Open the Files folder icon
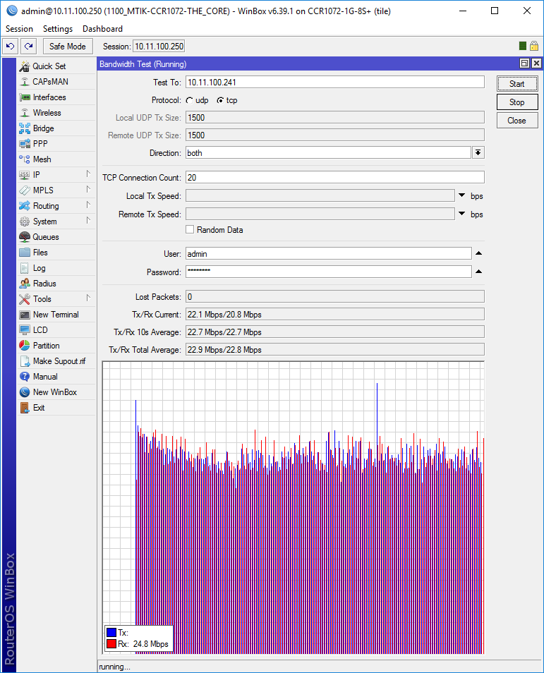Image resolution: width=544 pixels, height=673 pixels. (x=25, y=253)
